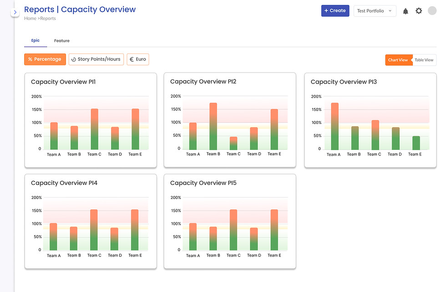Open the settings gear icon

418,11
